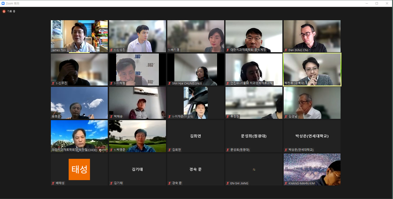Click the muted mic icon beside Dan (Kiho) Cho
Image resolution: width=393 pixels, height=199 pixels.
(286, 50)
